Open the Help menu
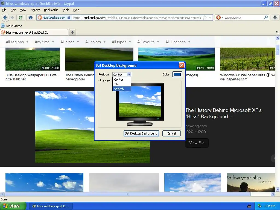The image size is (280, 210). (x=76, y=10)
